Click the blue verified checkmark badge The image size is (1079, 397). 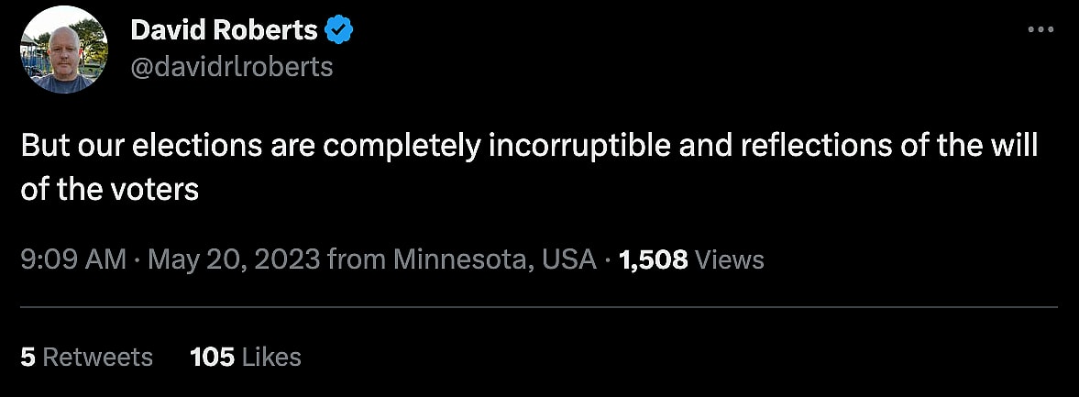point(339,31)
